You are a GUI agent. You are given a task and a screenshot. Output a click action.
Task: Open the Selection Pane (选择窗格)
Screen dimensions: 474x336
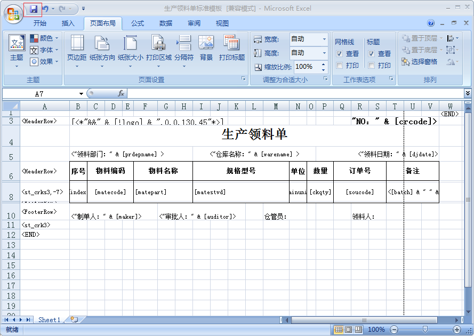tap(419, 62)
